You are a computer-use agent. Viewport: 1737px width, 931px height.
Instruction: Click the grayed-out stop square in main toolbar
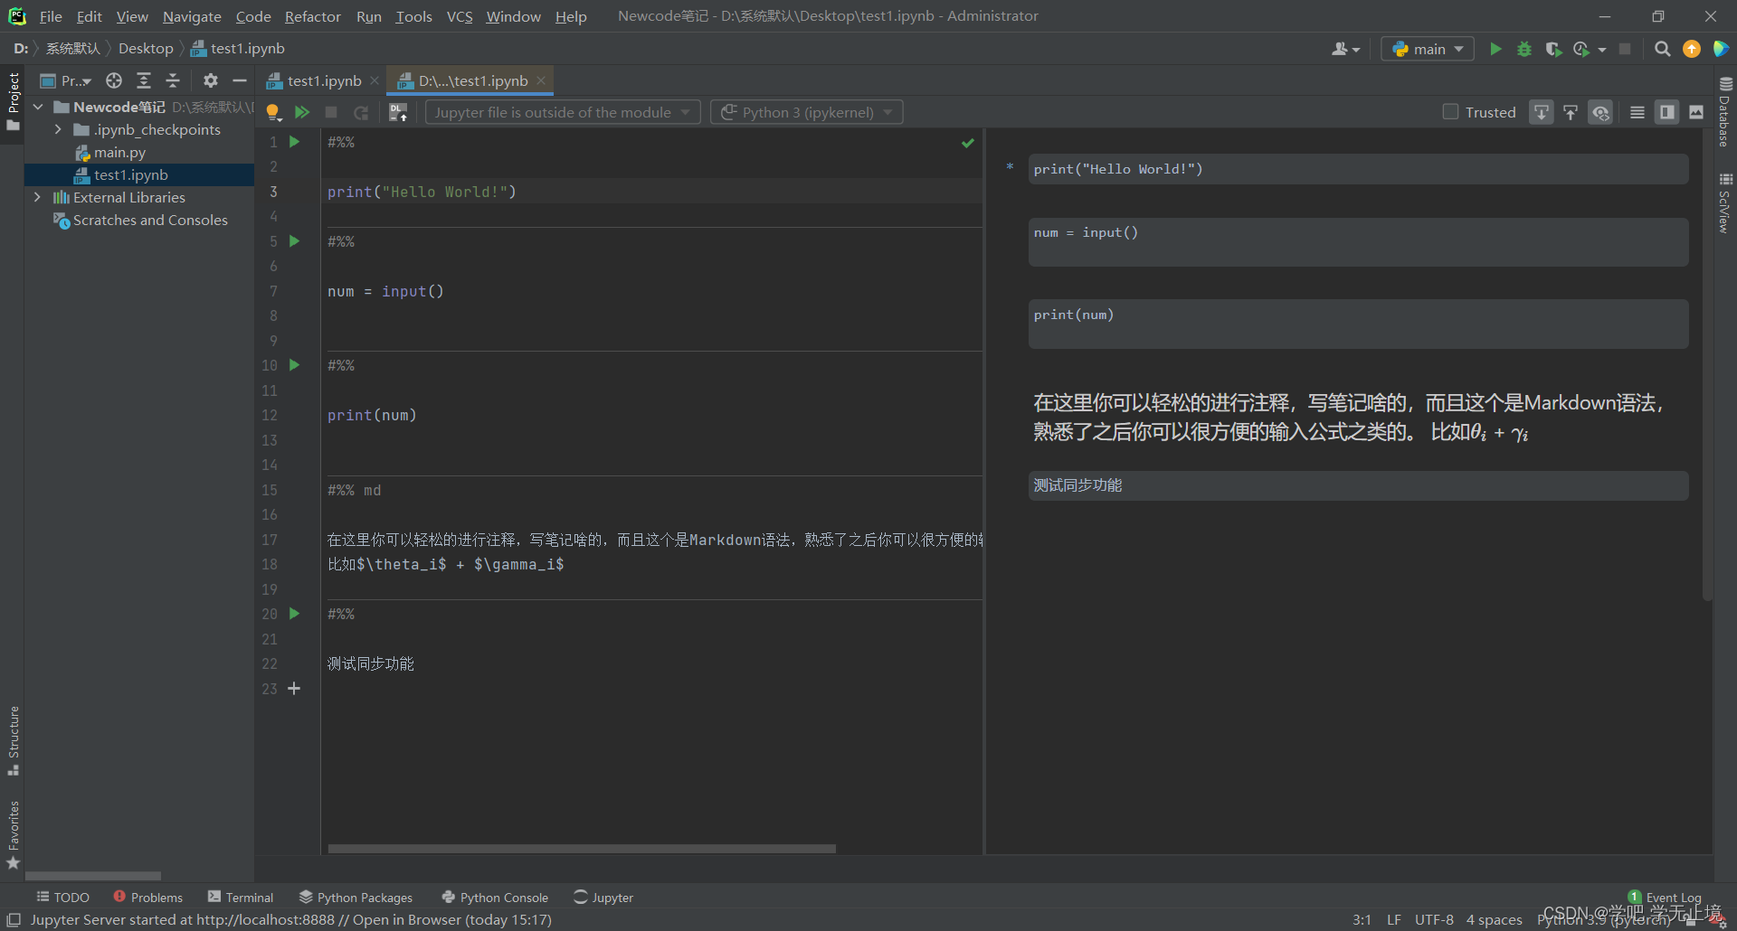[x=1625, y=49]
